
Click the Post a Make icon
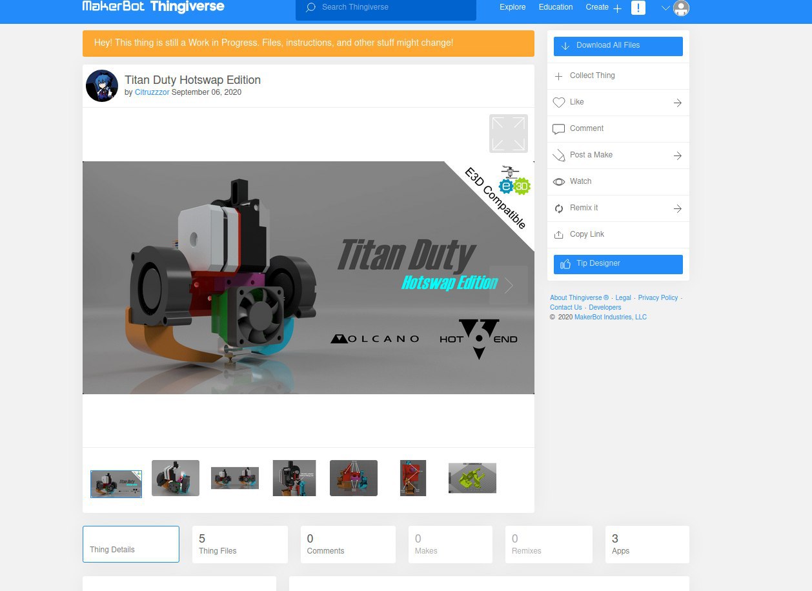coord(559,155)
